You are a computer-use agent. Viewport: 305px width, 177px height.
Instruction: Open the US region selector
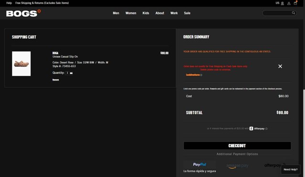pos(280,3)
